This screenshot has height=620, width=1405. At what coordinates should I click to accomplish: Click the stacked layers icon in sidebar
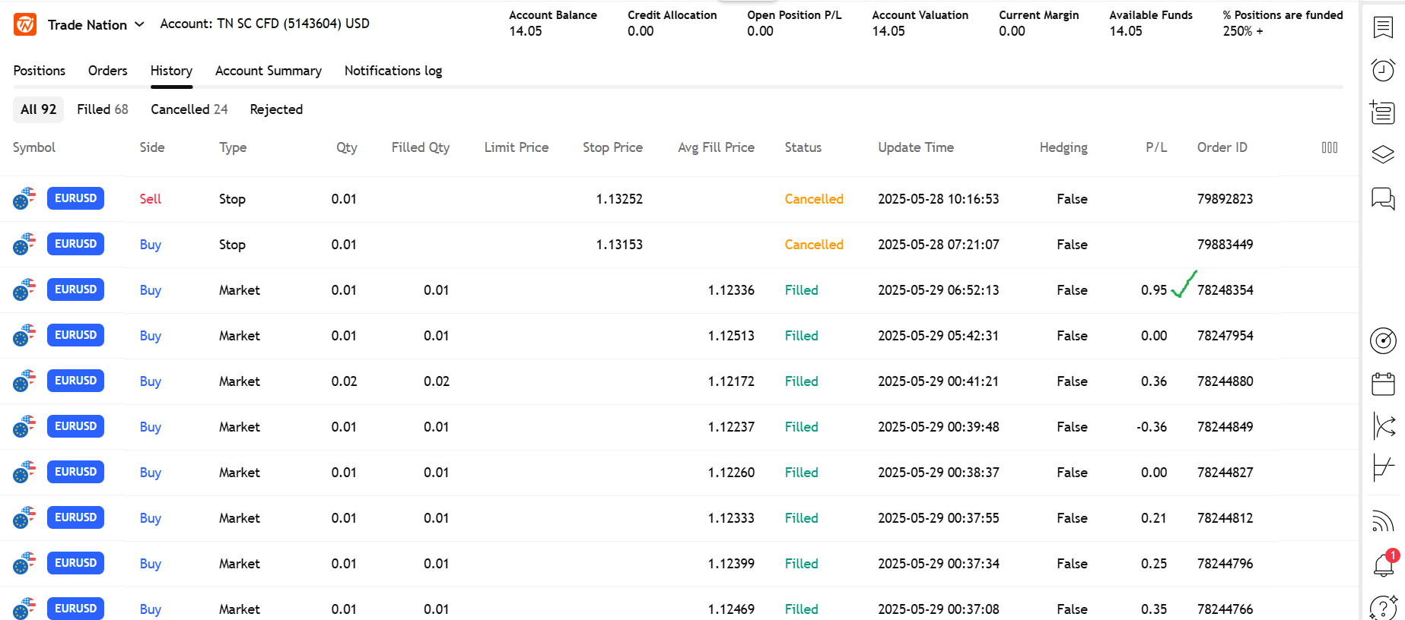pos(1382,154)
